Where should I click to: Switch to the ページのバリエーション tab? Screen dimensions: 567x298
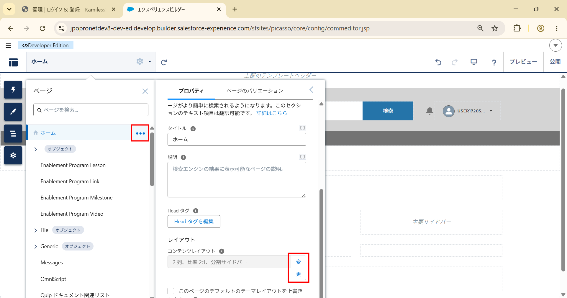coord(255,91)
